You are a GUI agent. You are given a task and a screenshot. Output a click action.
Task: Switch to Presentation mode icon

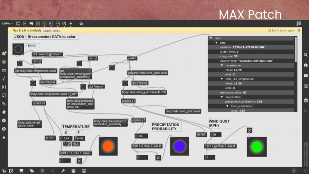tap(21, 171)
